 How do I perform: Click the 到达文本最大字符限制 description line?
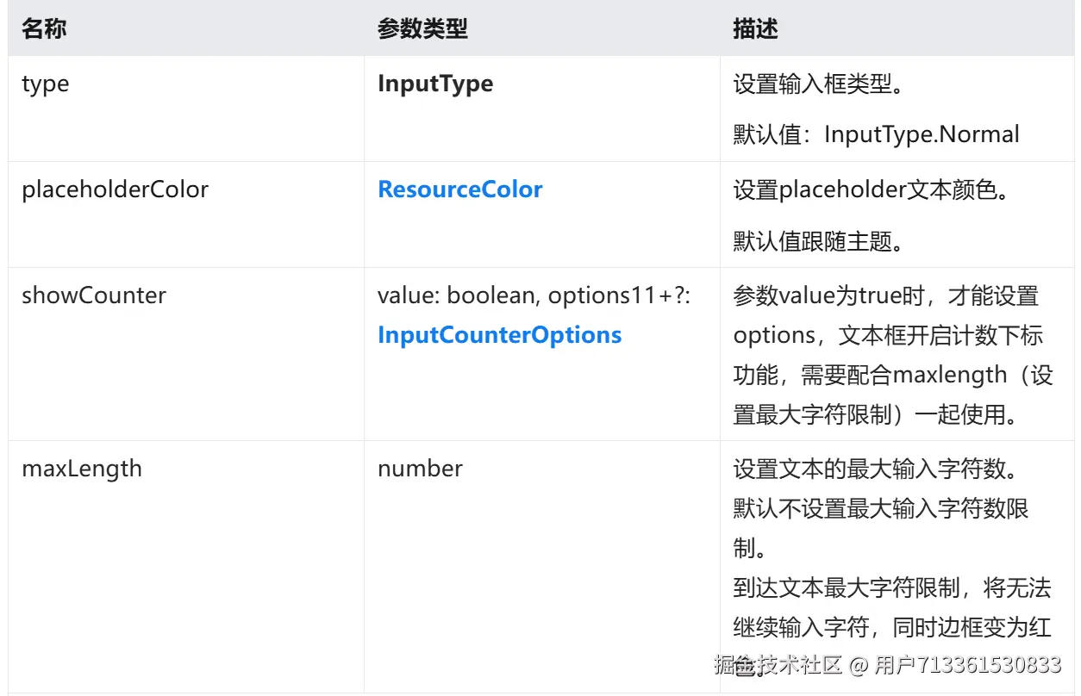[892, 588]
